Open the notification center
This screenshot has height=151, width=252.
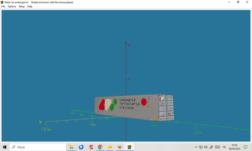point(245,147)
